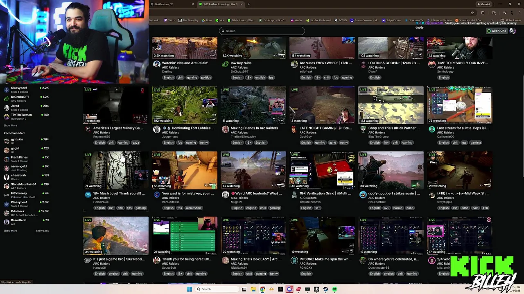The image size is (524, 294).
Task: Open It's just a game bro thumbnail
Action: tap(116, 236)
